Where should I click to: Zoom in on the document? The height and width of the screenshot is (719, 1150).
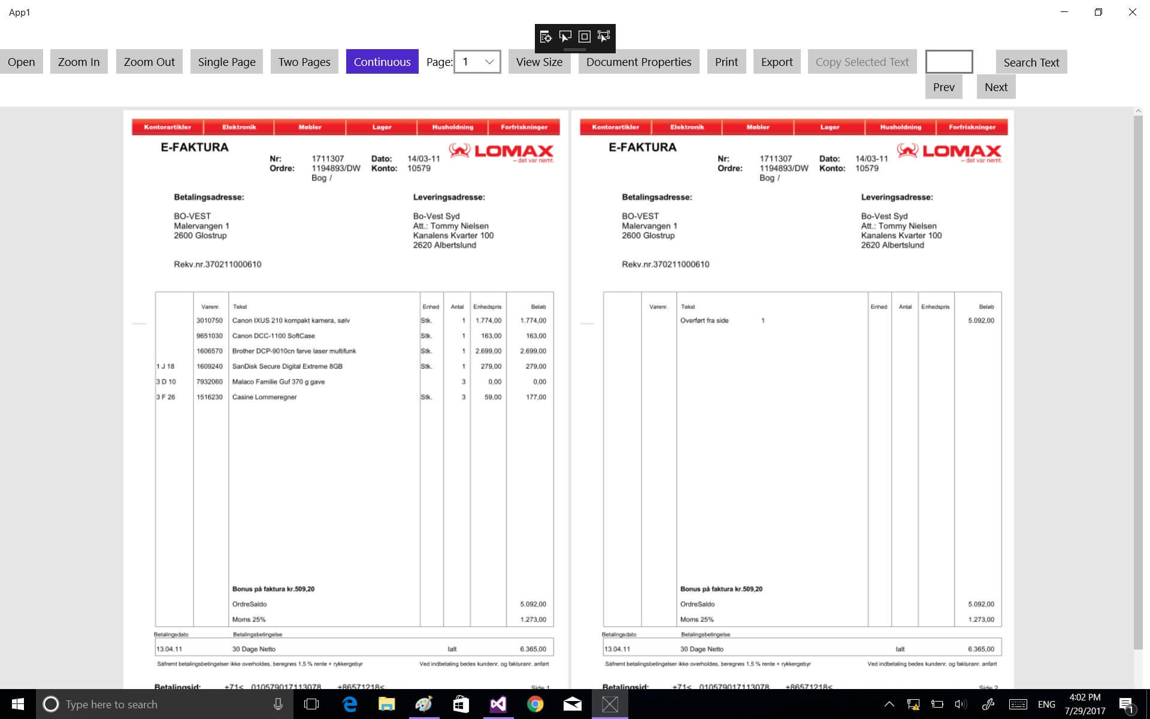point(79,62)
